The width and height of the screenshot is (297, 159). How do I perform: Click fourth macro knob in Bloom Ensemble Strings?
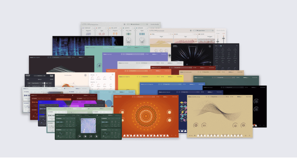[243, 125]
